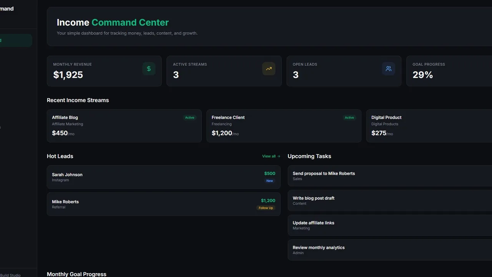This screenshot has height=277, width=492.
Task: Click the Recent Income Streams heading
Action: (x=78, y=100)
